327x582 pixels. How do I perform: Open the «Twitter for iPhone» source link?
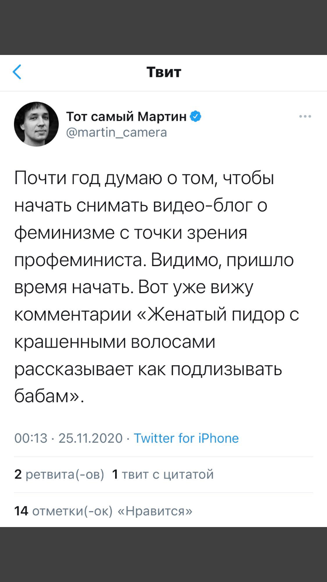pyautogui.click(x=186, y=438)
